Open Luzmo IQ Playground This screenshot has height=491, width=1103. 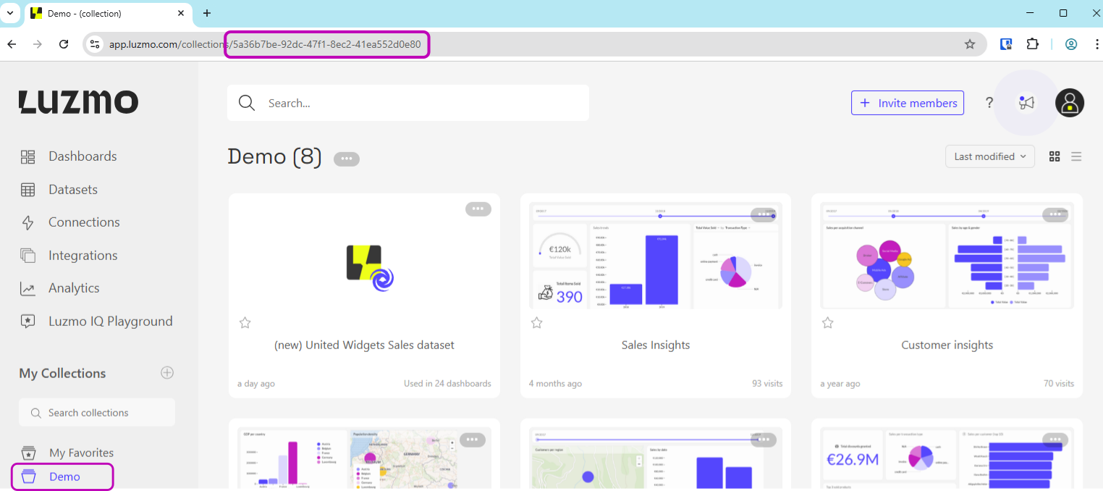(x=110, y=321)
